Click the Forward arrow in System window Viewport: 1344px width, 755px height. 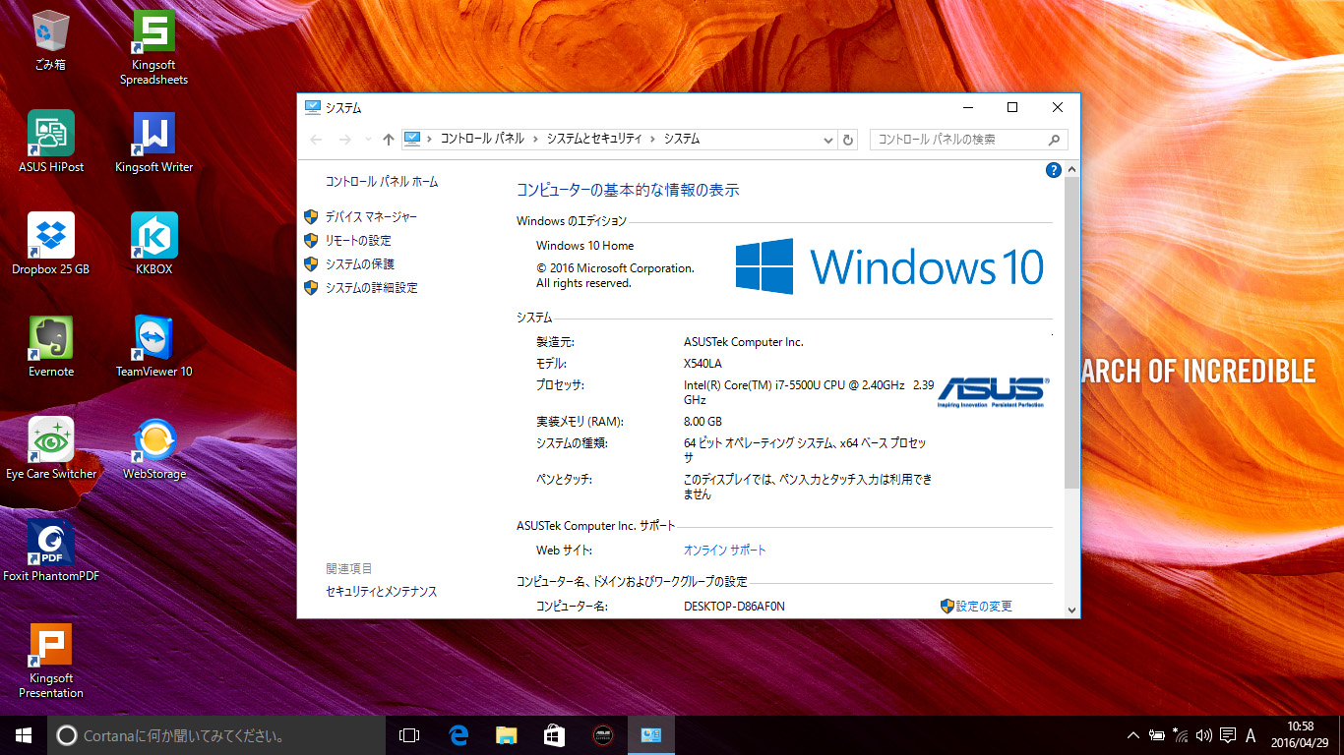[x=344, y=140]
